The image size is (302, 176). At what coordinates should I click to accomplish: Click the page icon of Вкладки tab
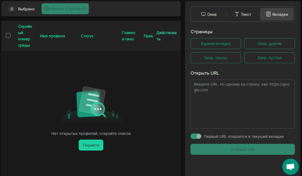point(268,14)
